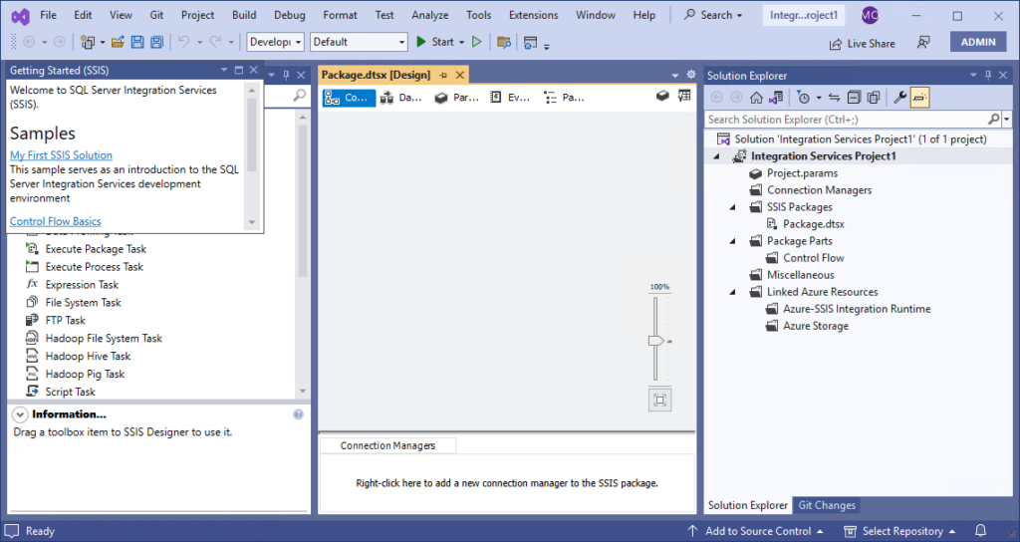The height and width of the screenshot is (542, 1020).
Task: Collapse the Information section chevron
Action: point(20,414)
